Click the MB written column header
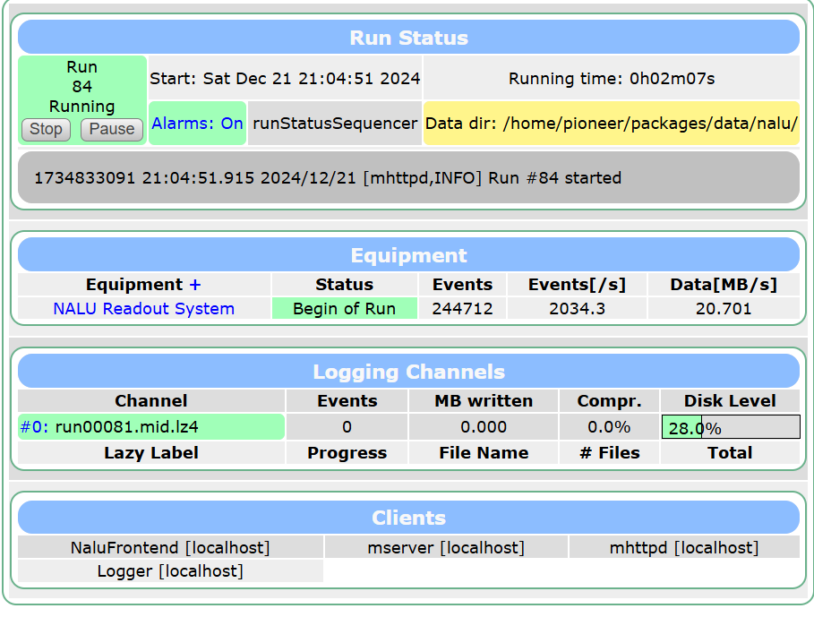Screen dimensions: 814x617 [x=484, y=401]
